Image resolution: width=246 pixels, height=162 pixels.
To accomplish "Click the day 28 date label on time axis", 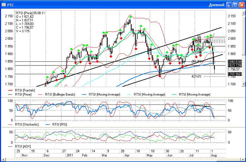I will tap(123, 151).
